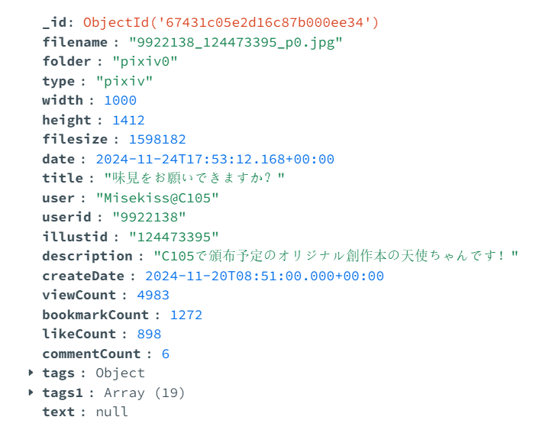The height and width of the screenshot is (433, 536).
Task: Click the user value "Misekiss@C105"
Action: coord(158,198)
